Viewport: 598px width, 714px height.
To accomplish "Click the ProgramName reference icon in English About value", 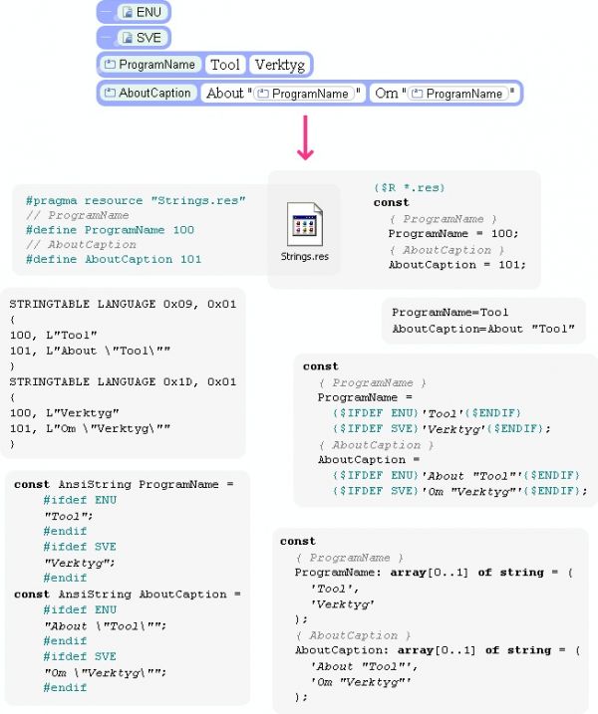I will [262, 94].
